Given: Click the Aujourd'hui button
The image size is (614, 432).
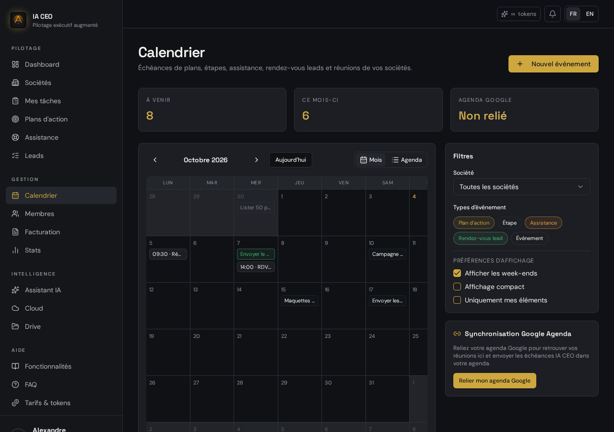Looking at the screenshot, I should (291, 160).
